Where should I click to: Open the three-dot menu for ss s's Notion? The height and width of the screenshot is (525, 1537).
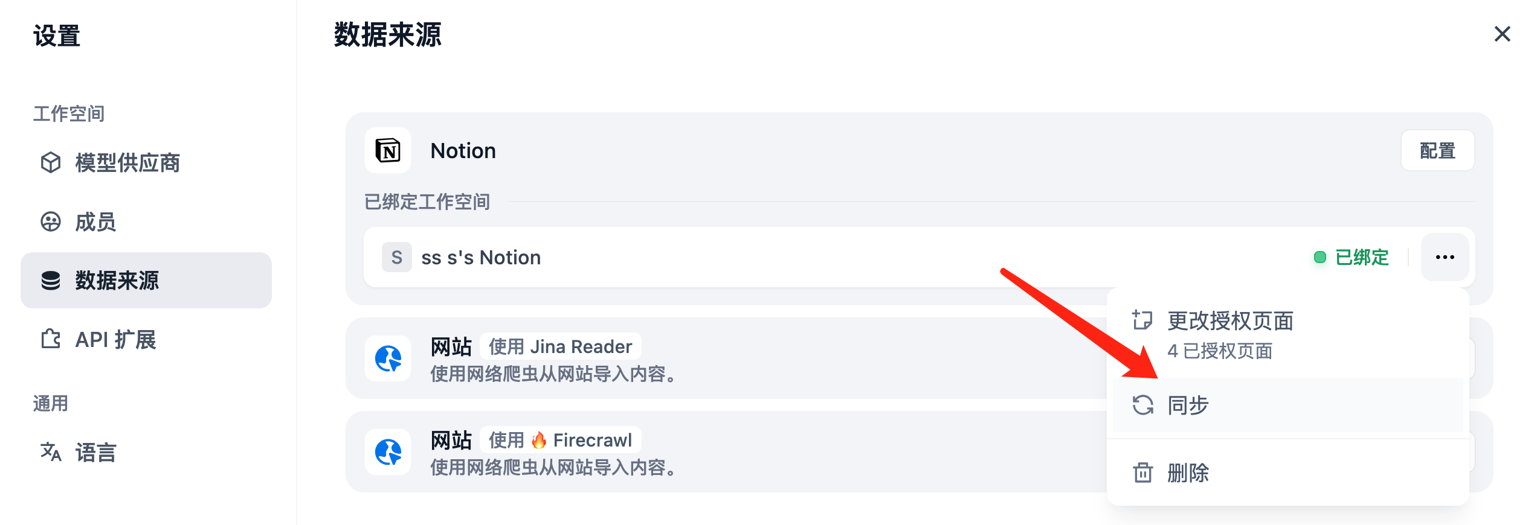click(1445, 257)
